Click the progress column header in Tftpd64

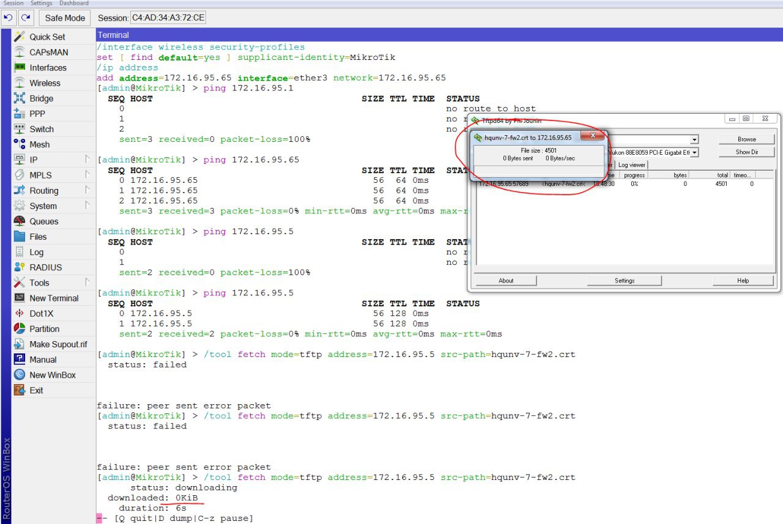click(x=634, y=175)
